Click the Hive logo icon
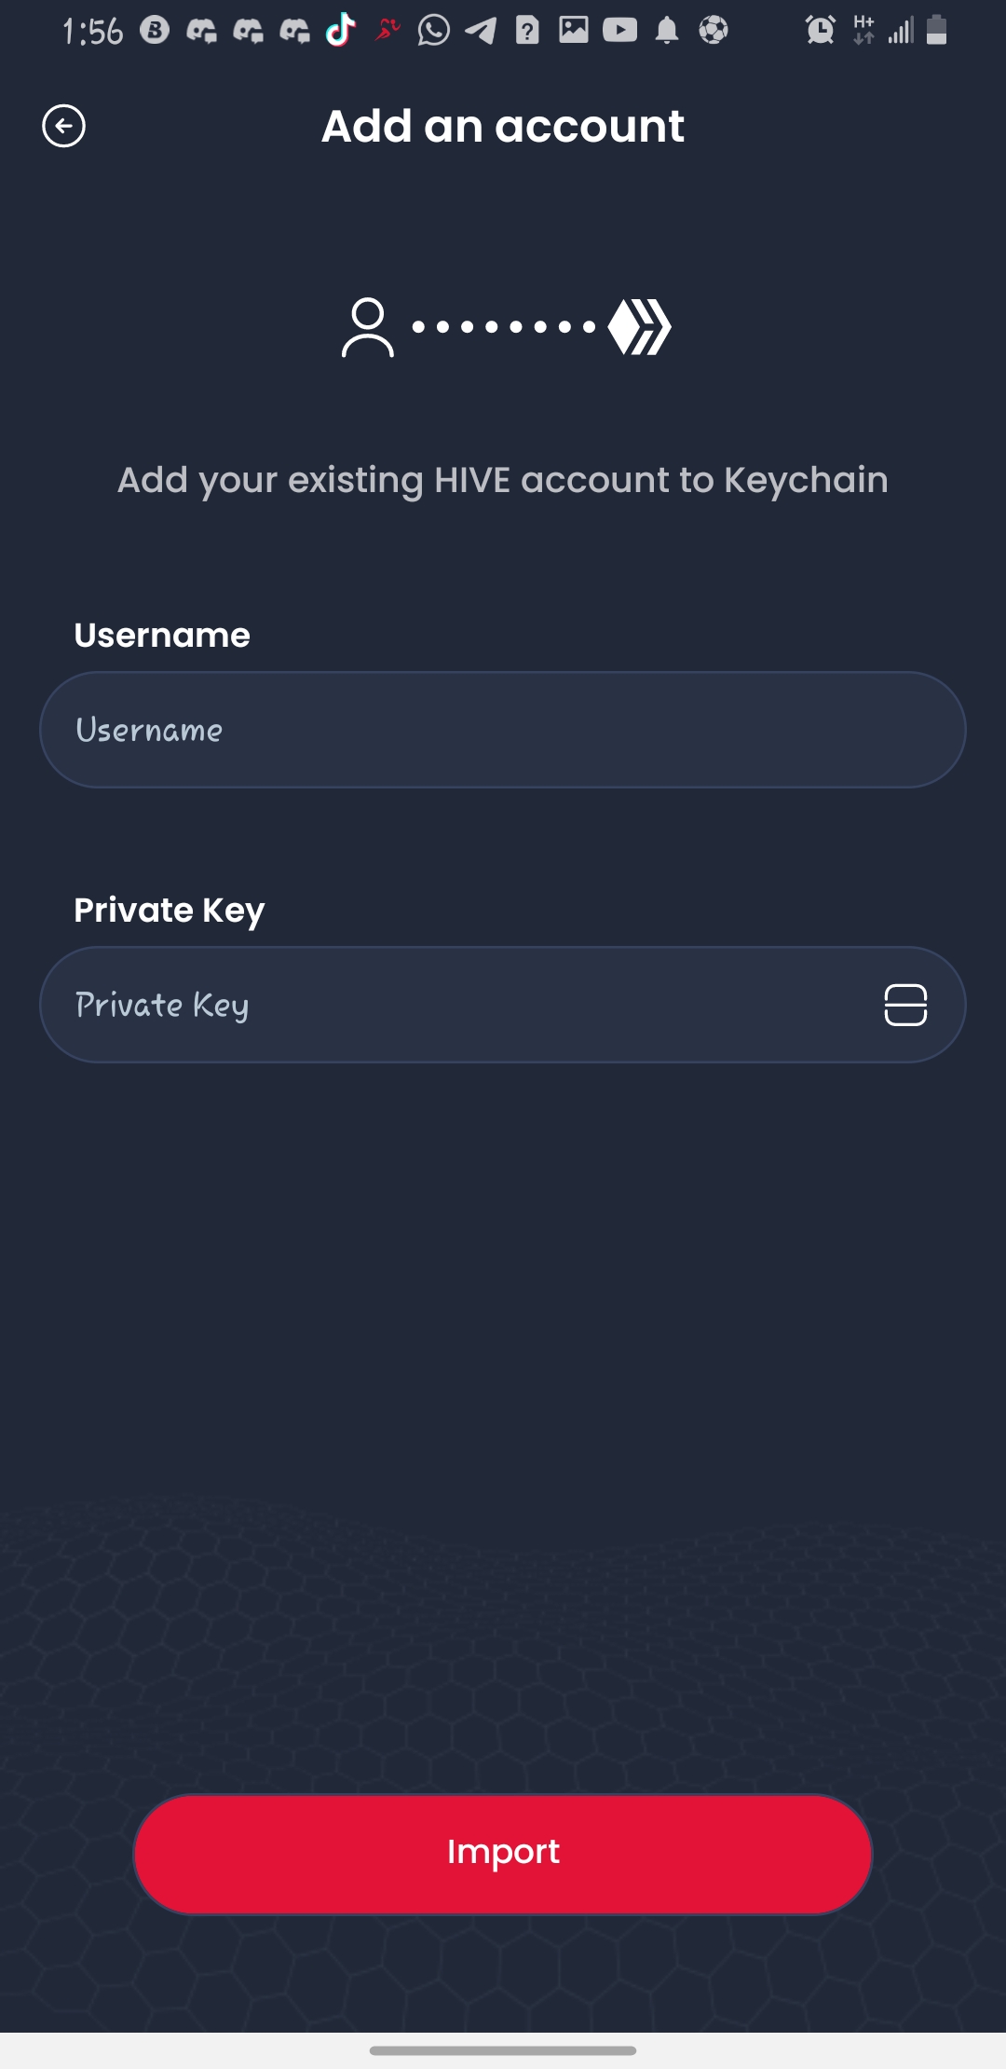This screenshot has height=2069, width=1006. tap(640, 327)
